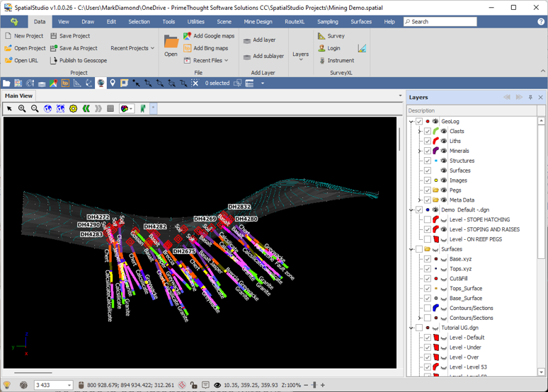Open the Mine Design ribbon tab

[x=258, y=22]
